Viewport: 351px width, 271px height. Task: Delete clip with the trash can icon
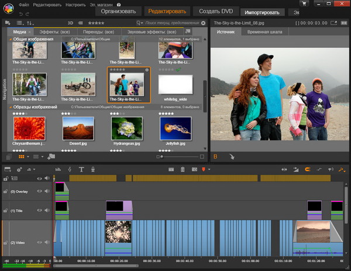point(183,169)
